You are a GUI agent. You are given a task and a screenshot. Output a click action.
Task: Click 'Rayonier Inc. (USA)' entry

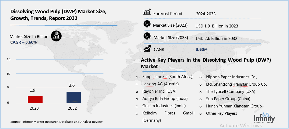(159, 91)
